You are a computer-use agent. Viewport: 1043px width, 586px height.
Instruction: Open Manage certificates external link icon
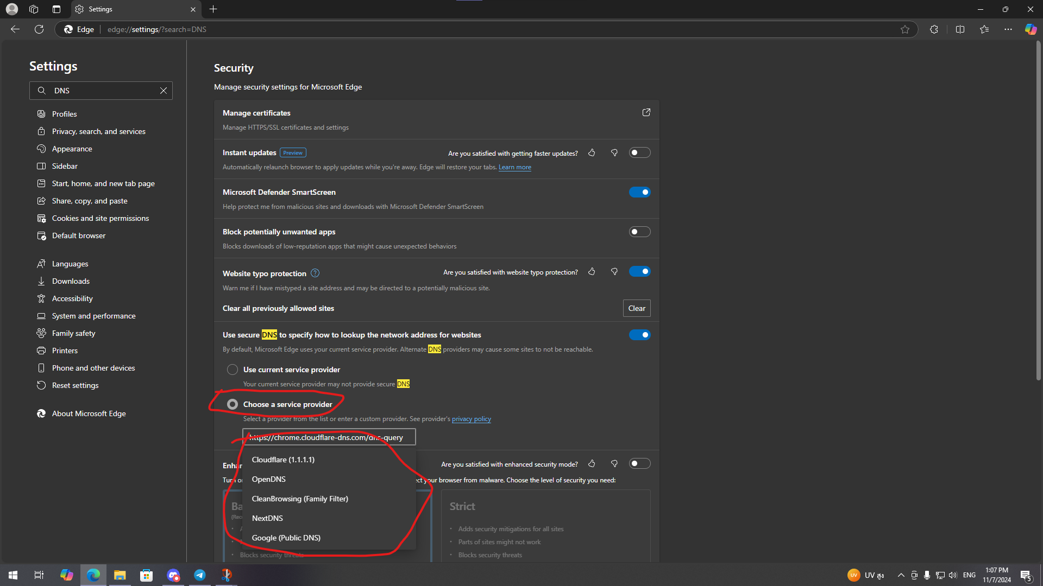point(646,112)
